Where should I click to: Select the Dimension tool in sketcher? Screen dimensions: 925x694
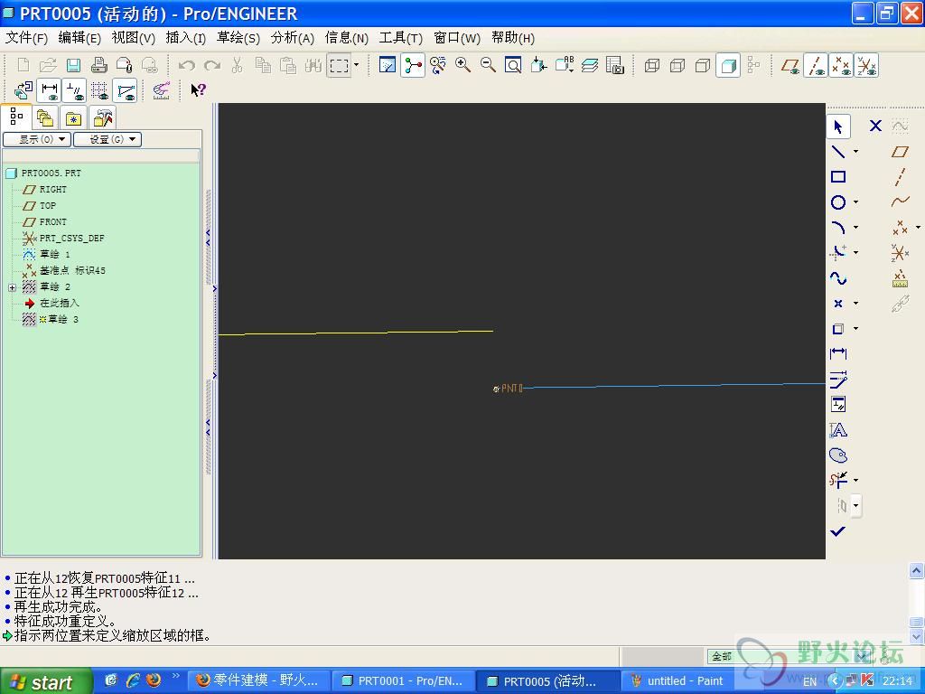[837, 354]
